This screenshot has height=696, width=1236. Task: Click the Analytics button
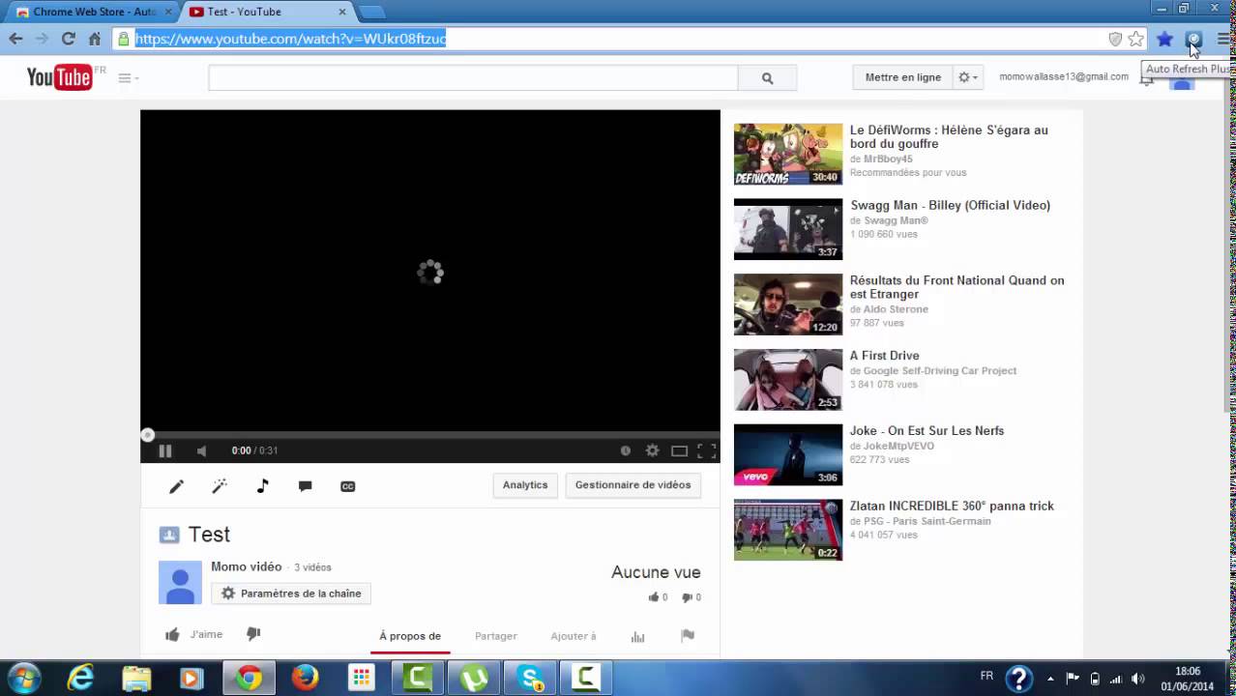point(525,485)
